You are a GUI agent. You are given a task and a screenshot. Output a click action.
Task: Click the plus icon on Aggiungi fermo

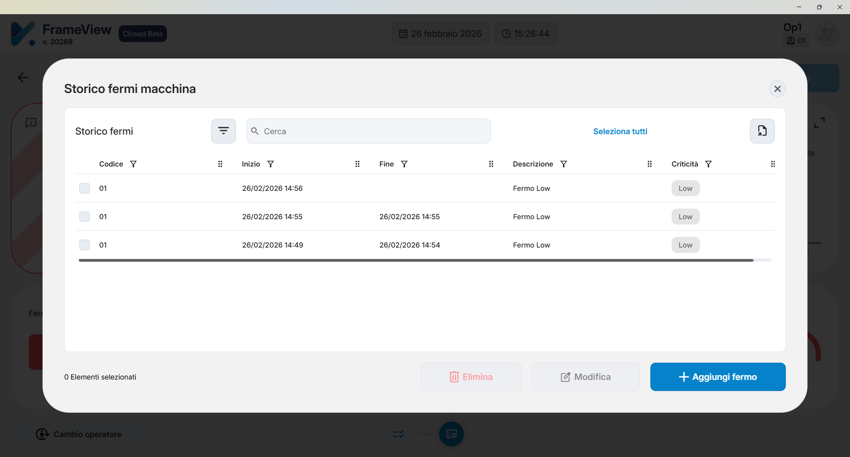coord(684,377)
